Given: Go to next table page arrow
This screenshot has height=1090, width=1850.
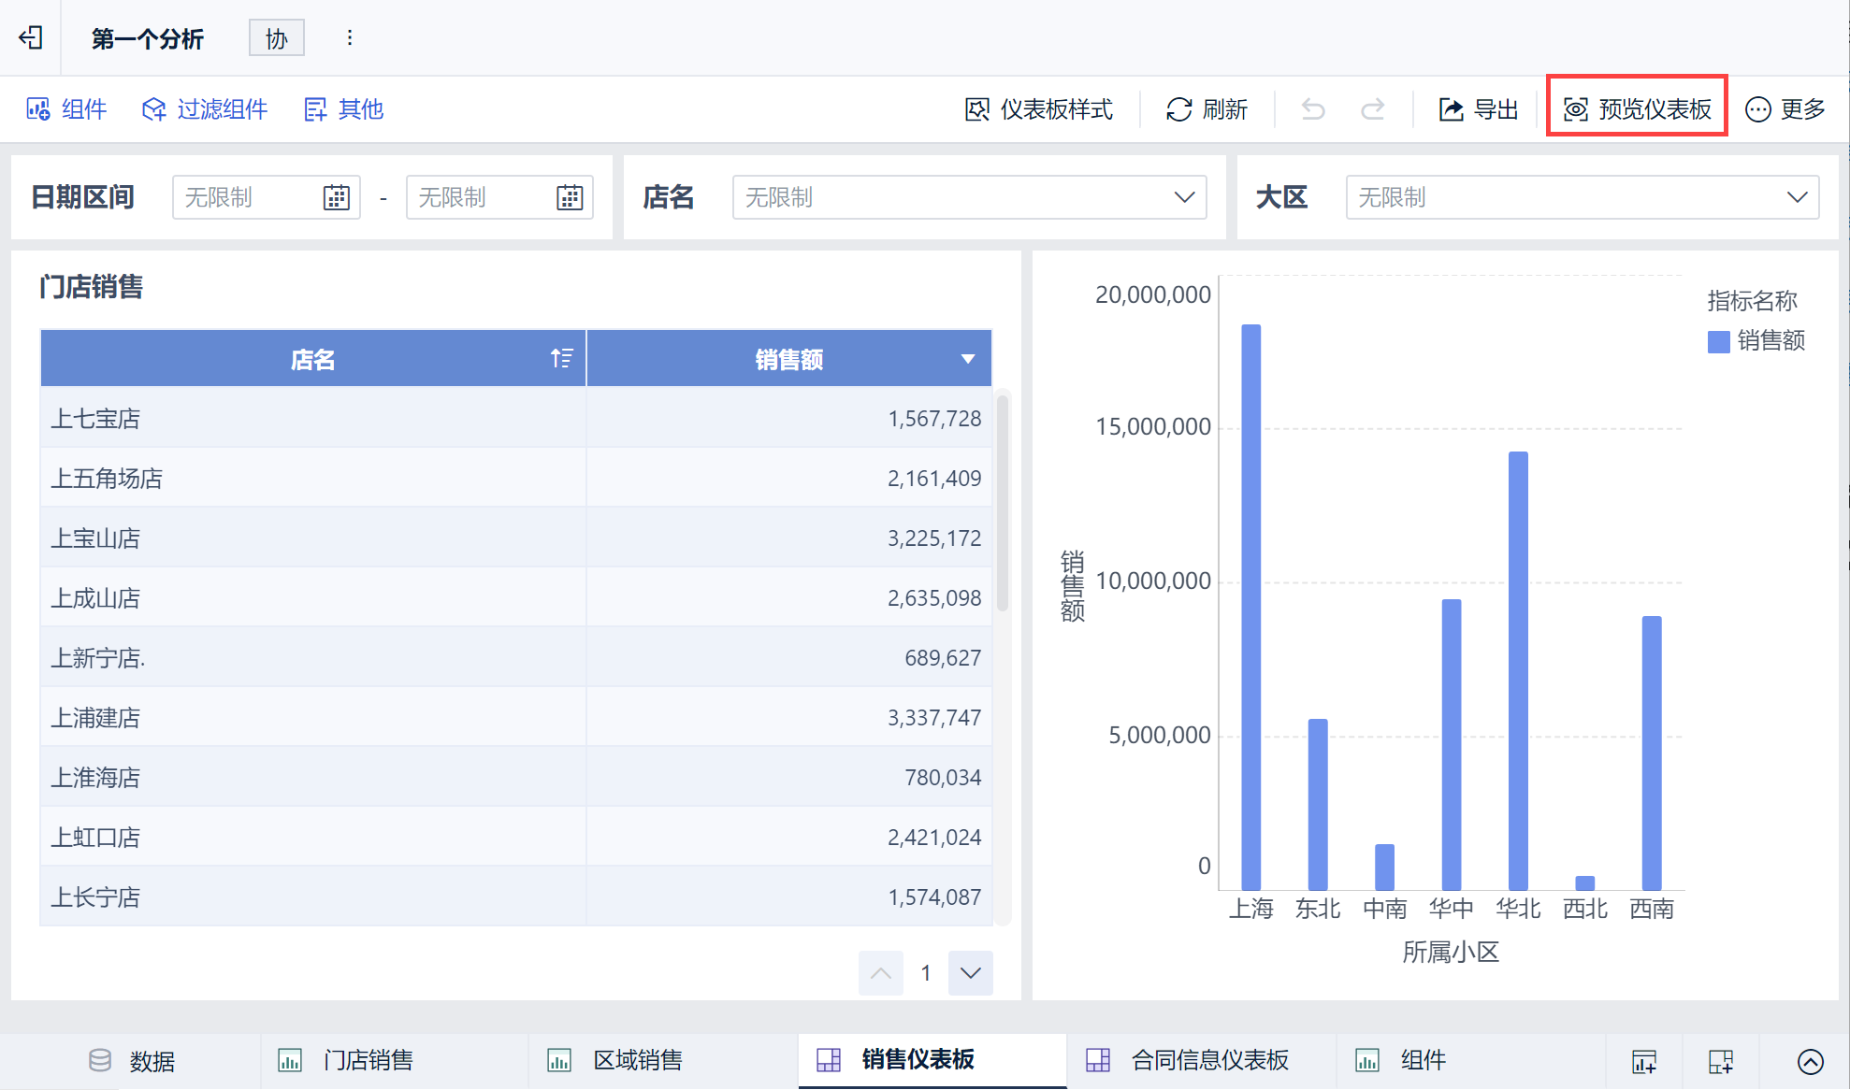Looking at the screenshot, I should [x=970, y=973].
